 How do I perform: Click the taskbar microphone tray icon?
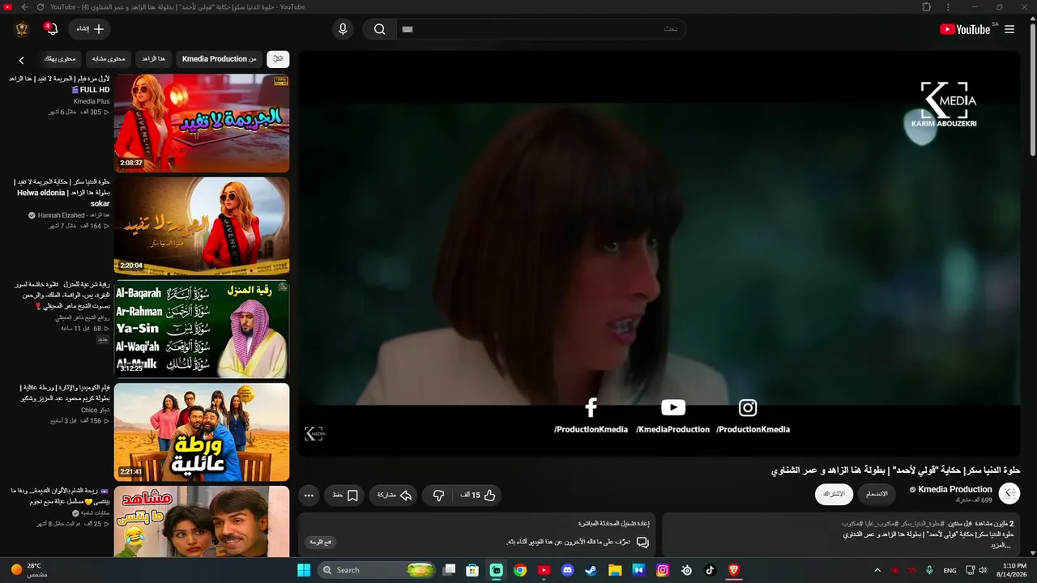coord(929,570)
